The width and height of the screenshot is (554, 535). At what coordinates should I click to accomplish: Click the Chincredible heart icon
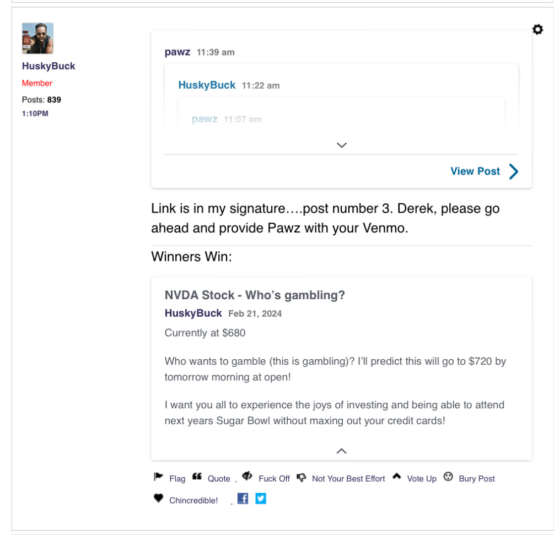point(159,499)
